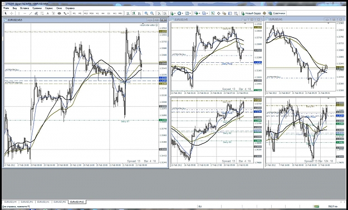The width and height of the screenshot is (348, 210).
Task: Click the EURUSD,M15 chart window title
Action: [15, 20]
